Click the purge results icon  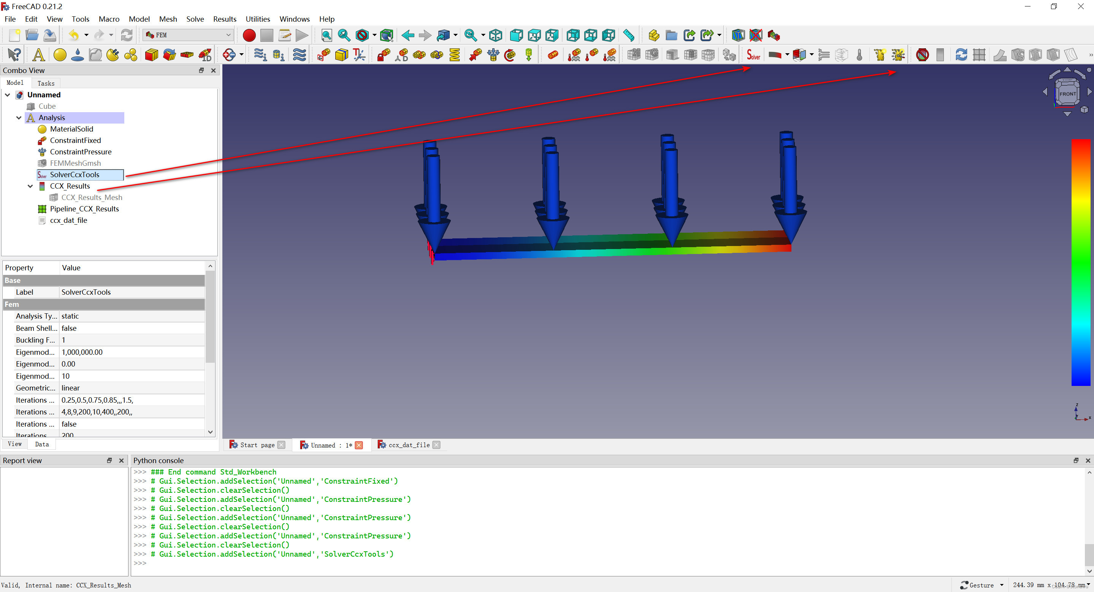(922, 55)
